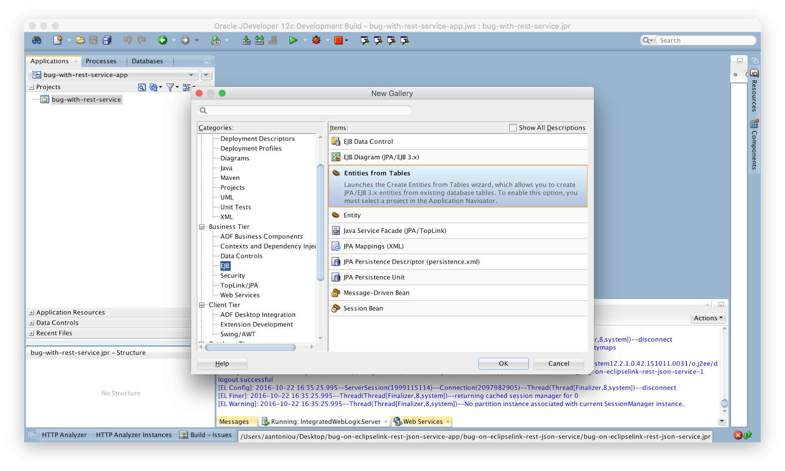Collapse the Client Tier category

point(202,305)
